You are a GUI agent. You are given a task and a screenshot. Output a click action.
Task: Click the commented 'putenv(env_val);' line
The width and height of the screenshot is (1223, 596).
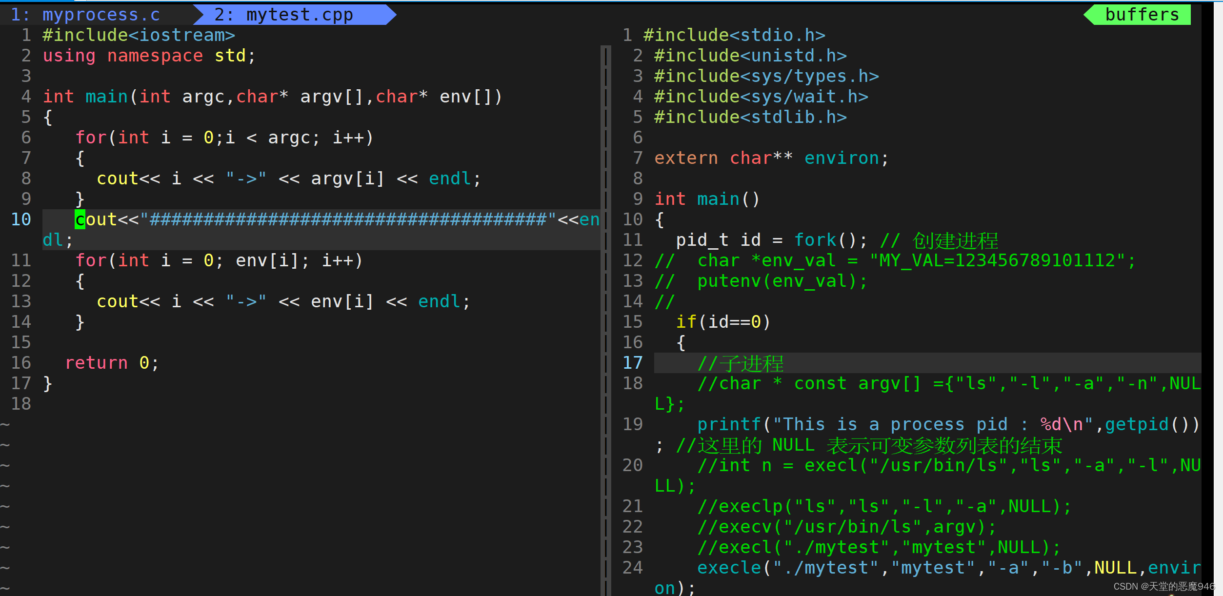(x=761, y=281)
